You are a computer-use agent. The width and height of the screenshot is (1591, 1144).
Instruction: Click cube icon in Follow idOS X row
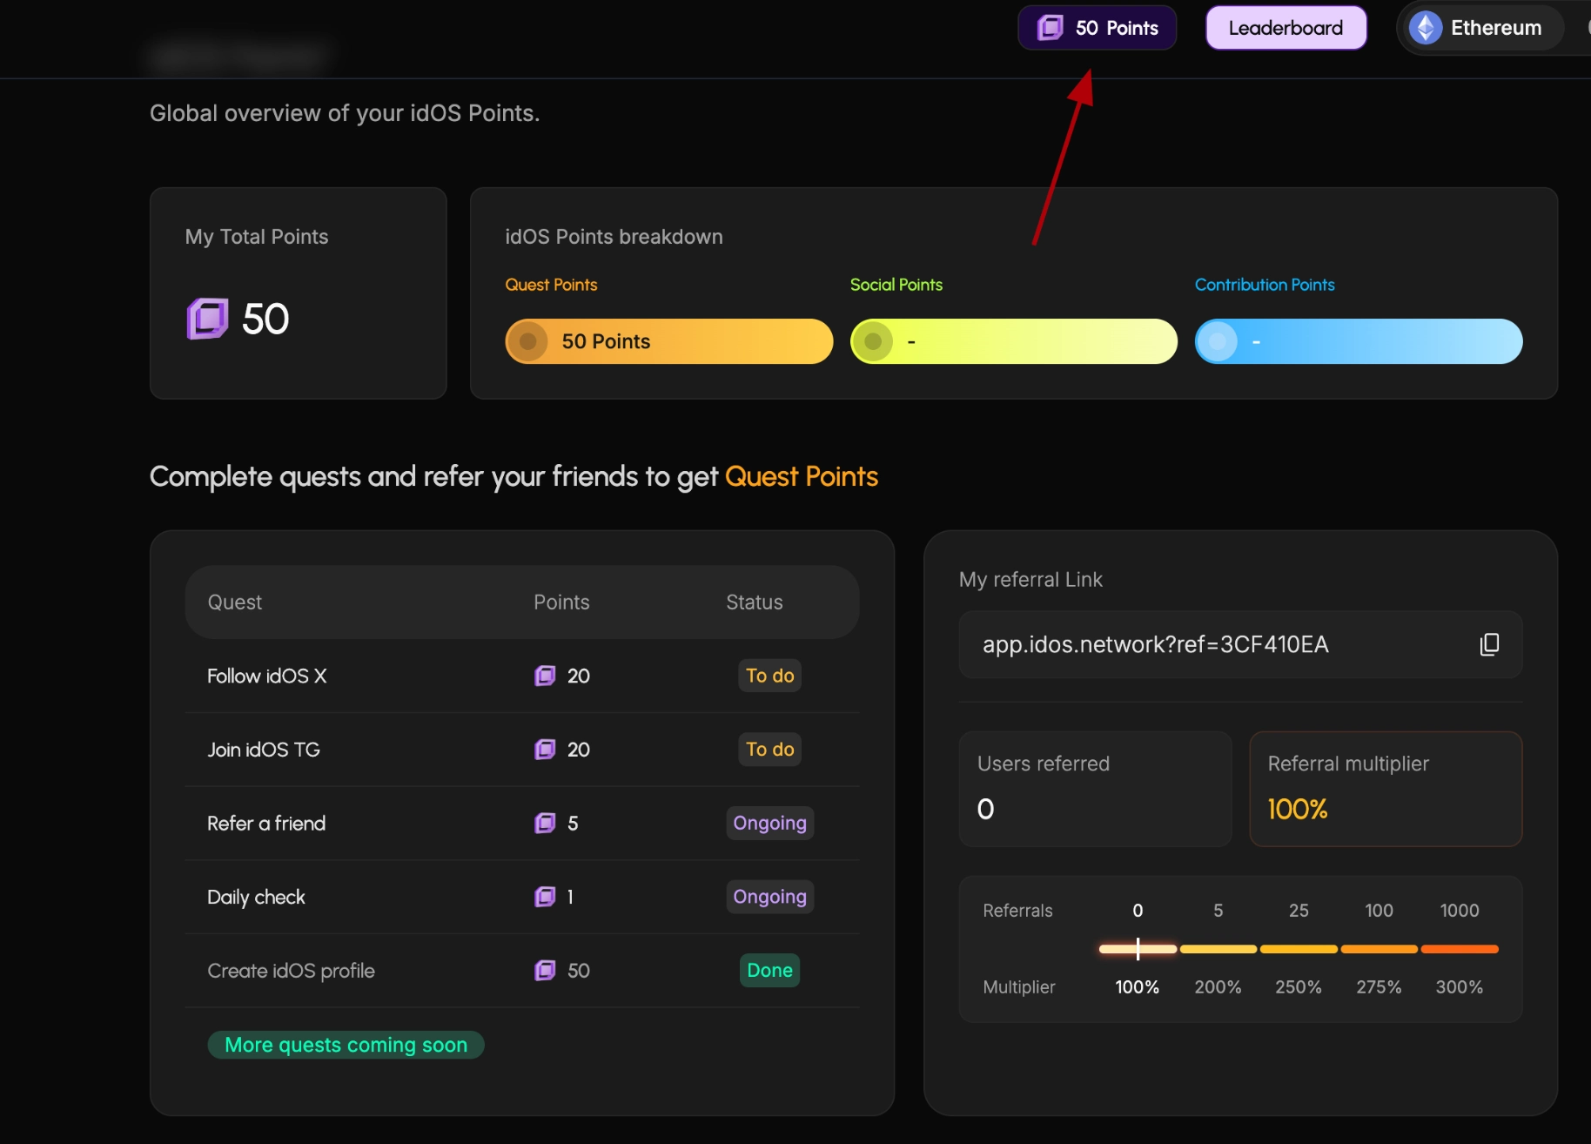(x=545, y=676)
